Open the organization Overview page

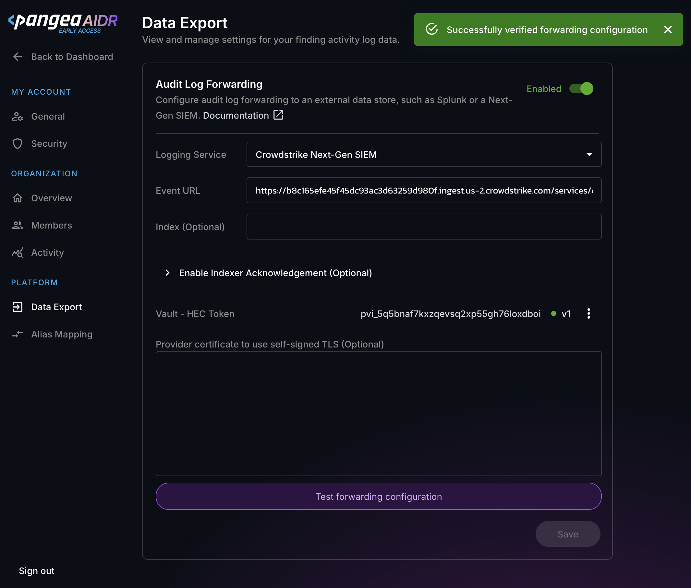click(x=51, y=198)
